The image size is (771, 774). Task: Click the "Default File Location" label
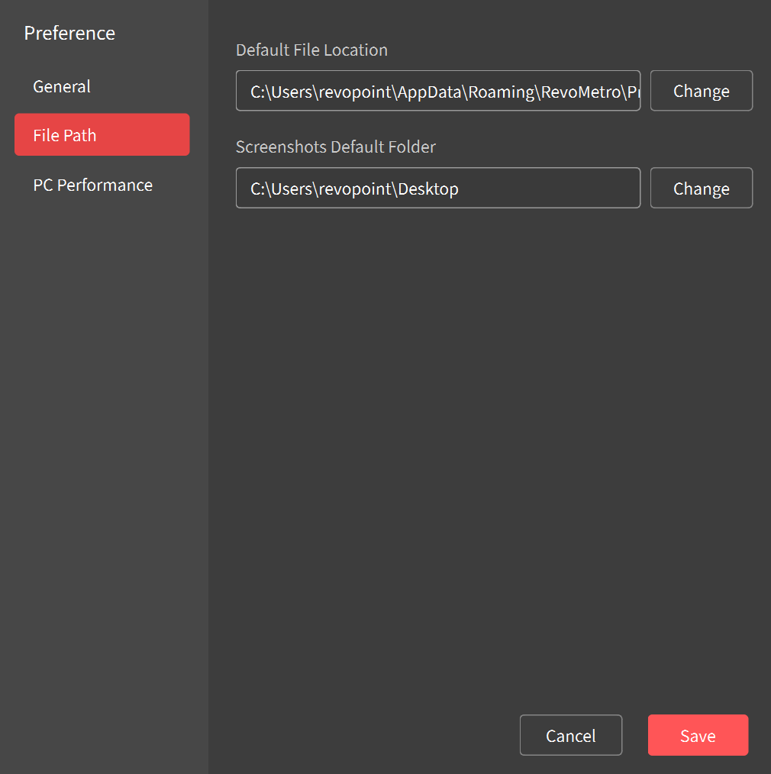[311, 50]
